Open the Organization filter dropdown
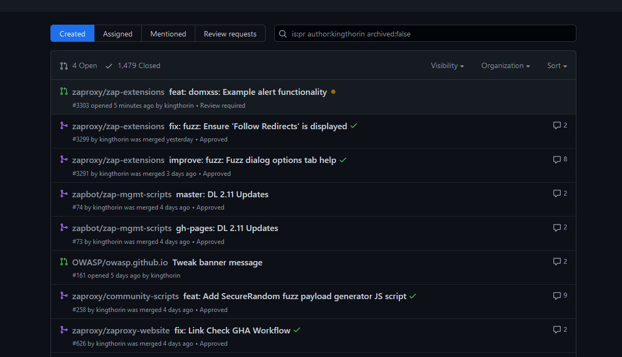Screen dimensions: 622x357 pyautogui.click(x=505, y=65)
